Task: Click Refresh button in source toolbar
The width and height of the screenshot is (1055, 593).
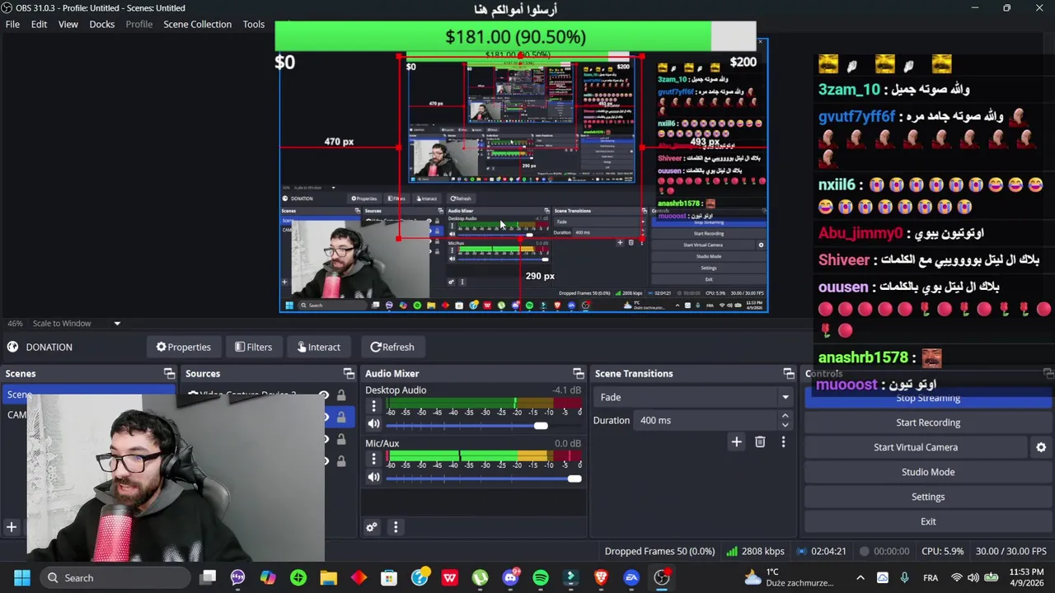Action: pyautogui.click(x=392, y=347)
